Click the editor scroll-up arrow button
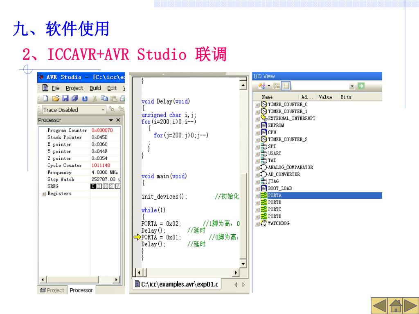The width and height of the screenshot is (419, 314). pyautogui.click(x=243, y=85)
